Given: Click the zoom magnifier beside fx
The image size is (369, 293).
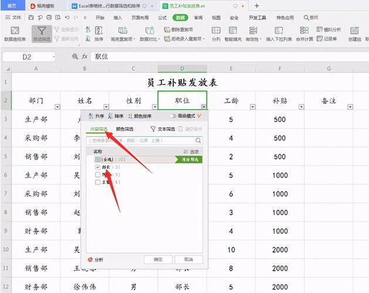Looking at the screenshot, I should coord(75,56).
